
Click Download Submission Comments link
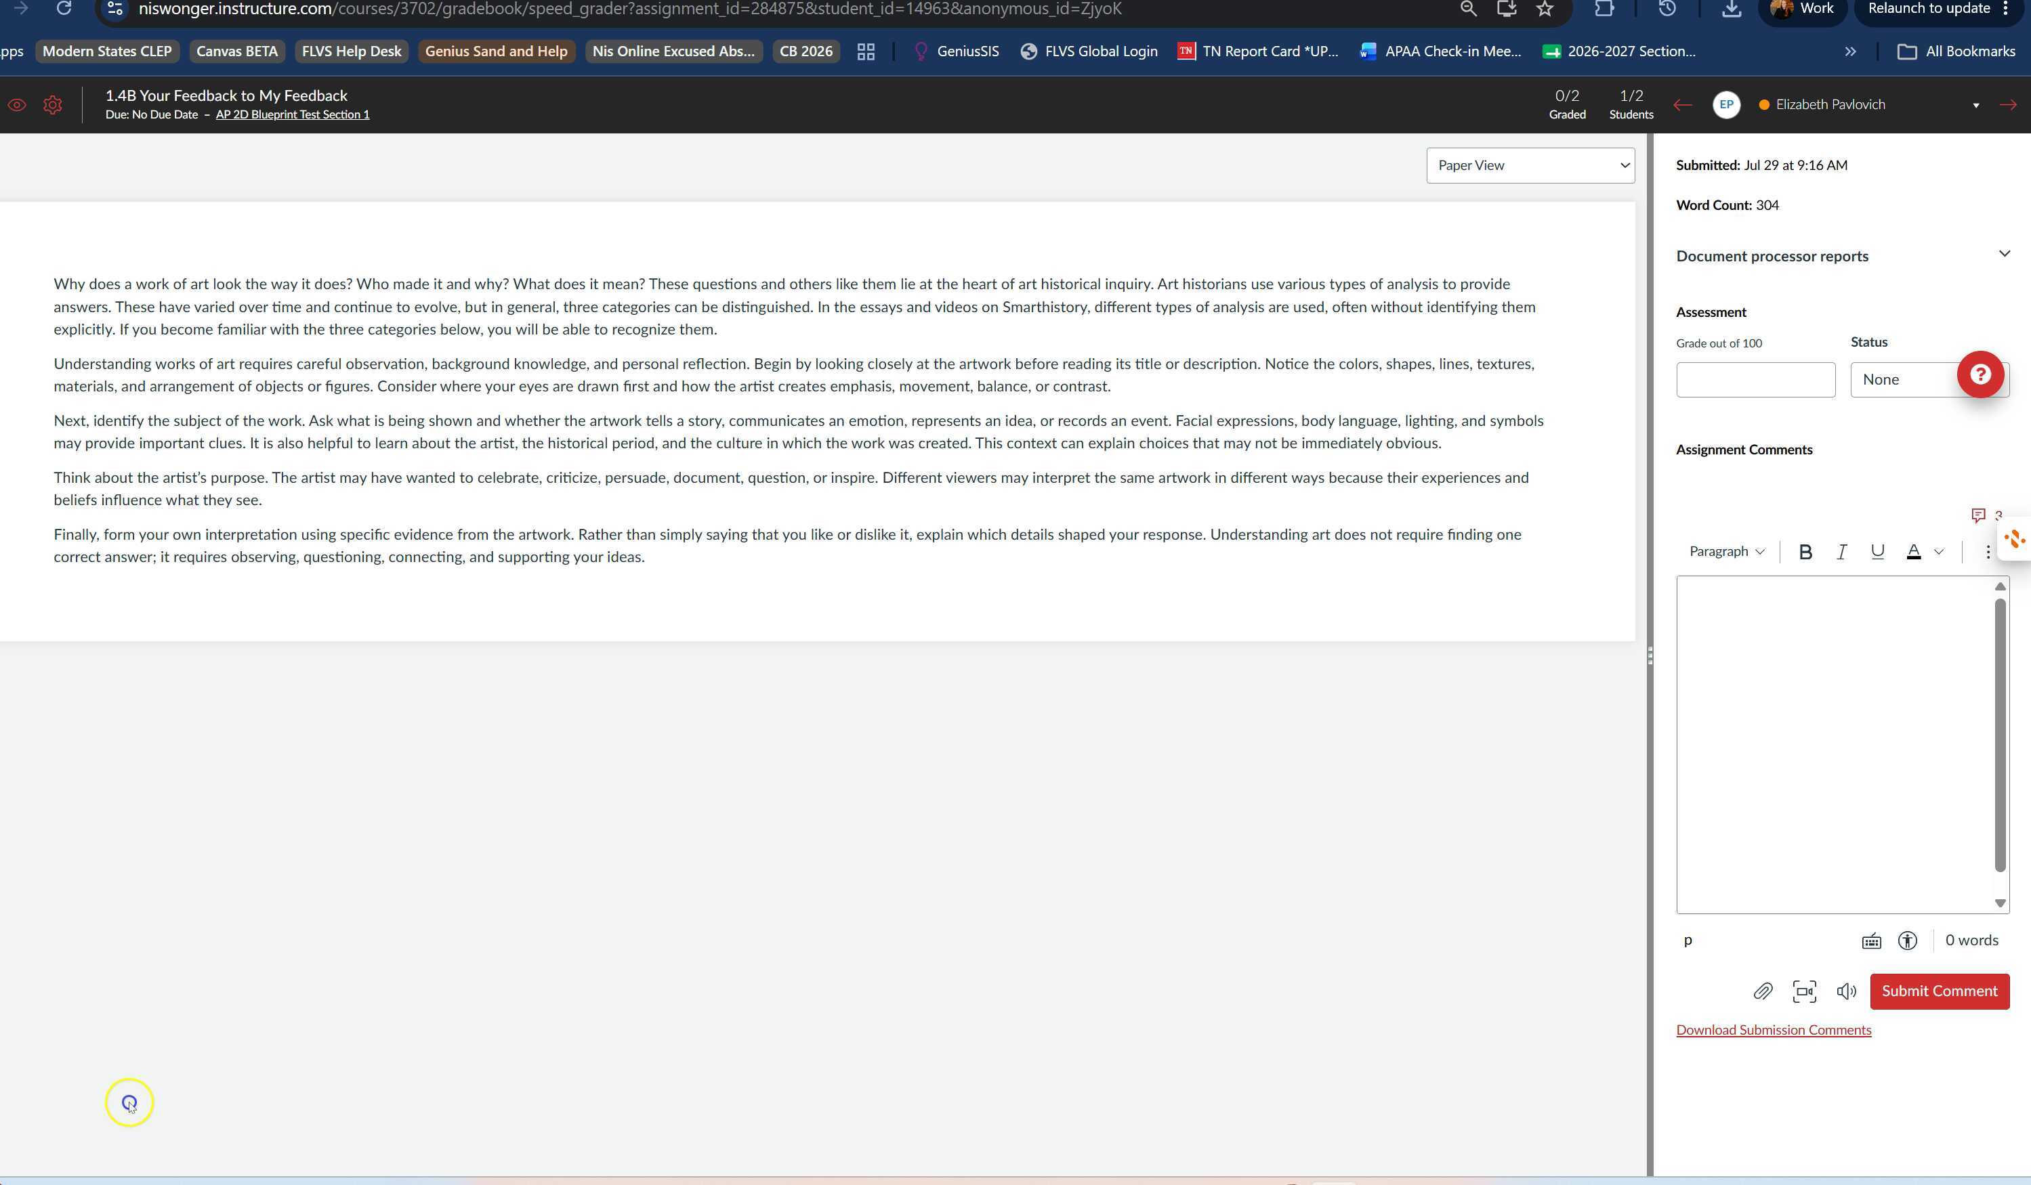click(1773, 1031)
